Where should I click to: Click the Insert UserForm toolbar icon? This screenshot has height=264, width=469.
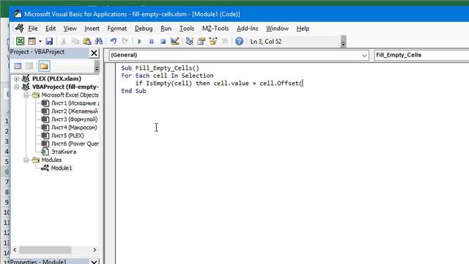click(x=32, y=41)
